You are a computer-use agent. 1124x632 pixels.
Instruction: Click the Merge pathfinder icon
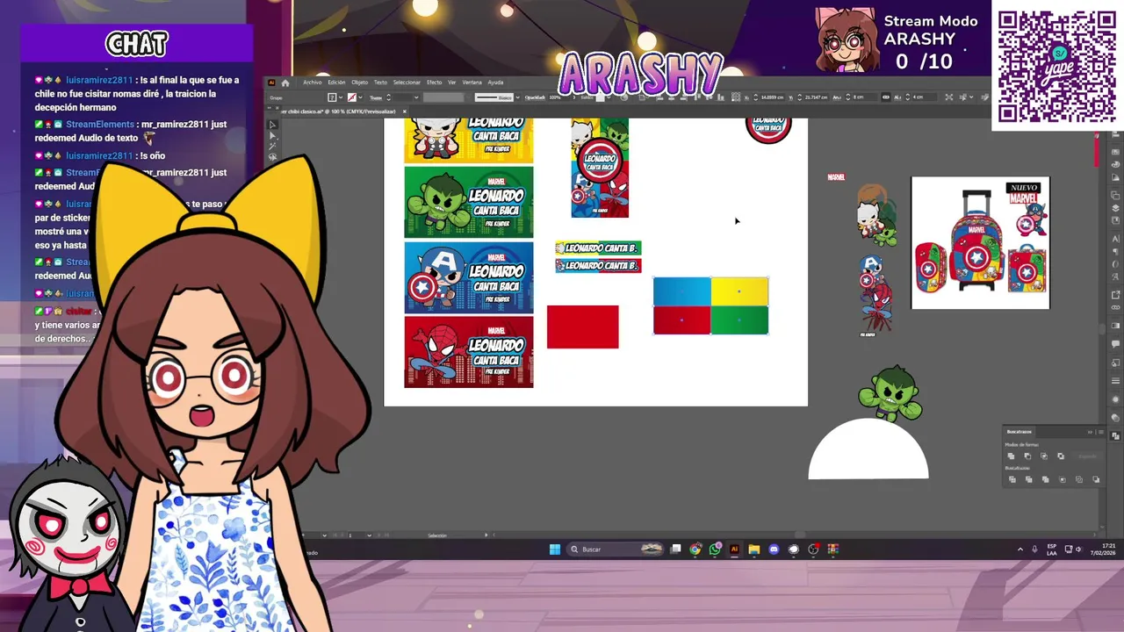(1046, 479)
